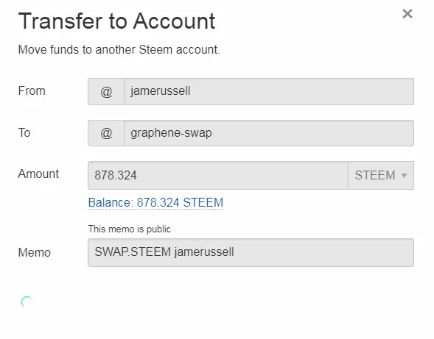The width and height of the screenshot is (434, 339).
Task: Click jamerussell username inside the Memo field
Action: tap(204, 252)
